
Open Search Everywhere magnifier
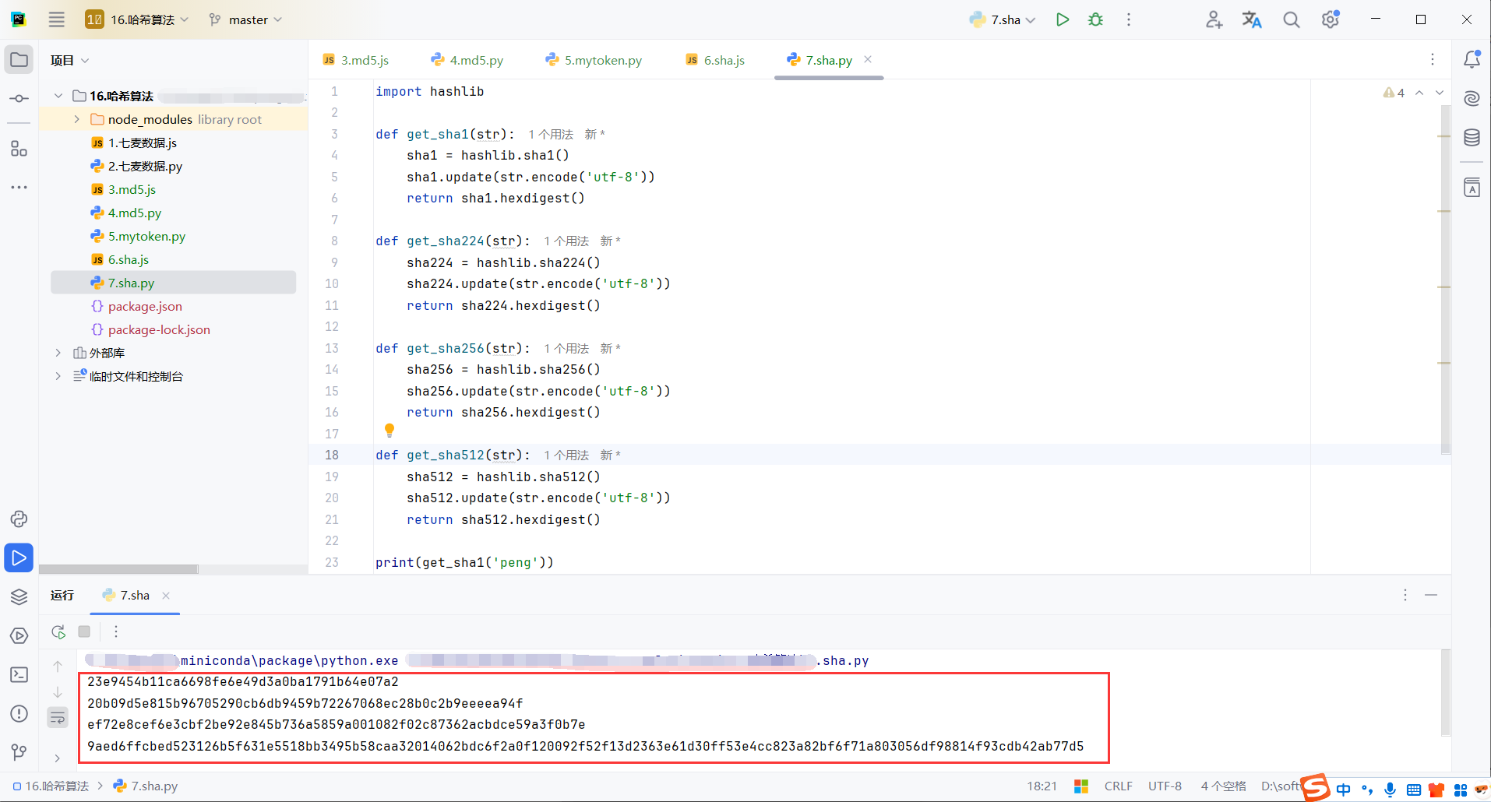1292,19
